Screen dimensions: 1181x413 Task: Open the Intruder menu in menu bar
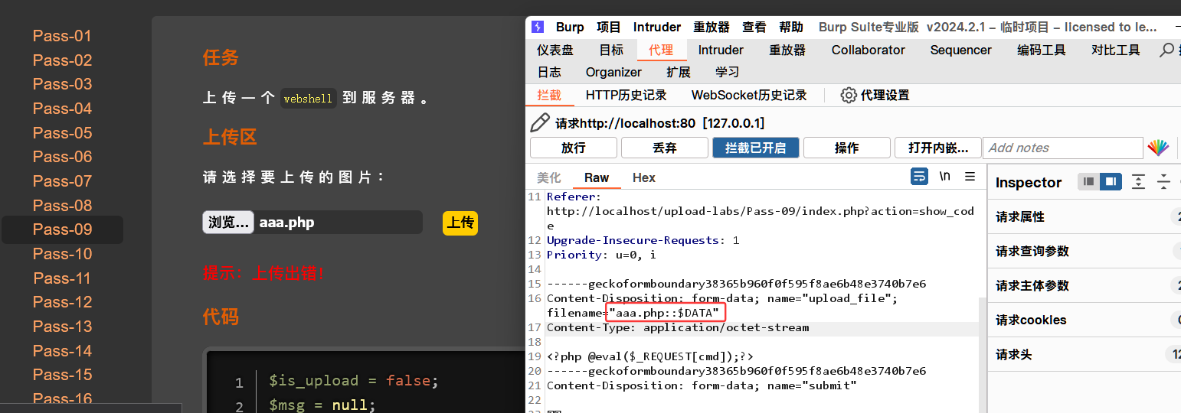[657, 27]
